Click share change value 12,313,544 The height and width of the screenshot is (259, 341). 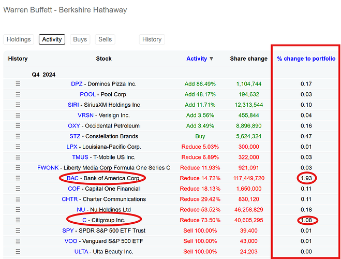tap(249, 105)
